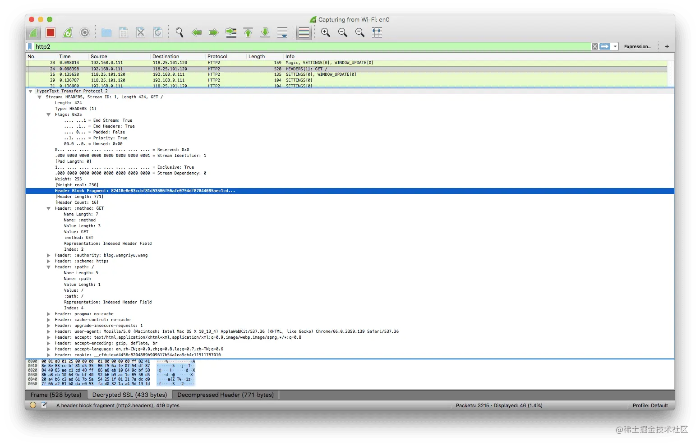Select packet 23 Magic, SETTINGS row
700x446 pixels.
click(347, 63)
